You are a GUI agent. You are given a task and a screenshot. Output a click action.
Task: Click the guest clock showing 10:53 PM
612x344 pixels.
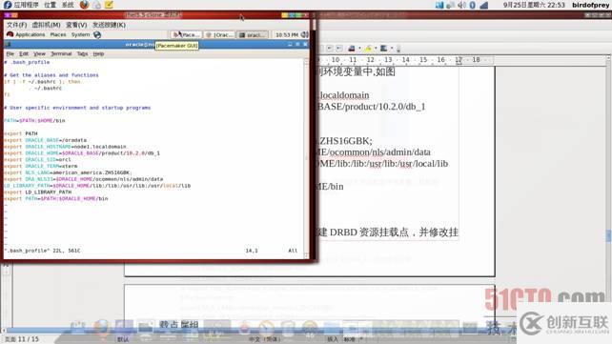coord(287,34)
